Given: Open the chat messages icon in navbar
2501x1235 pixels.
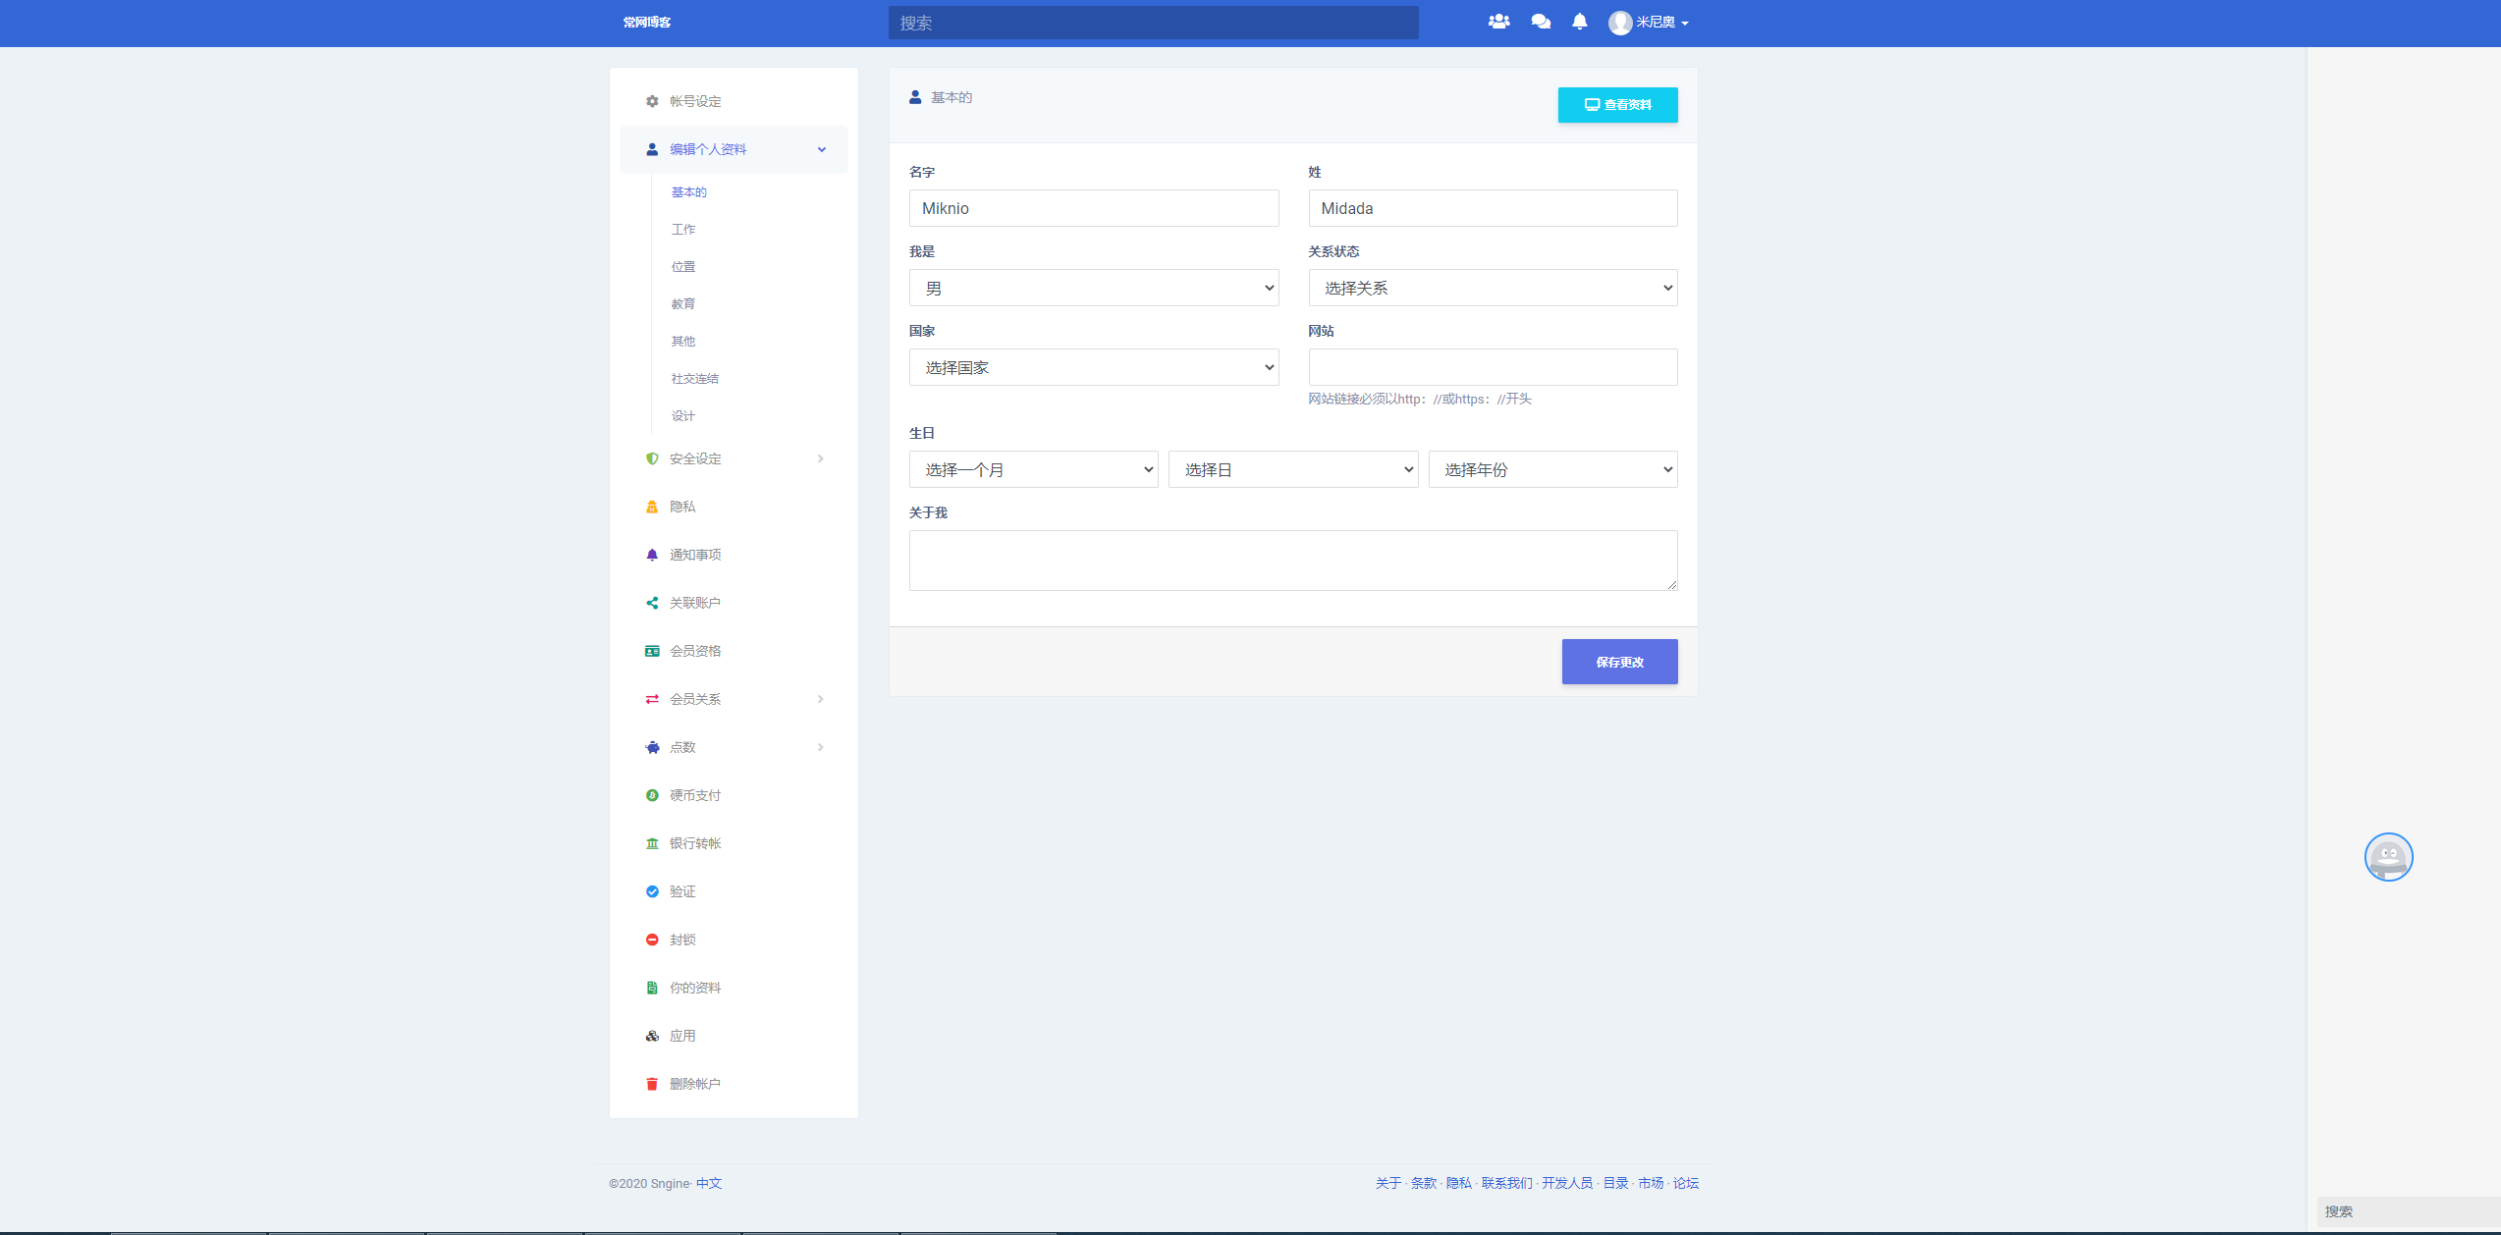Looking at the screenshot, I should [1540, 22].
